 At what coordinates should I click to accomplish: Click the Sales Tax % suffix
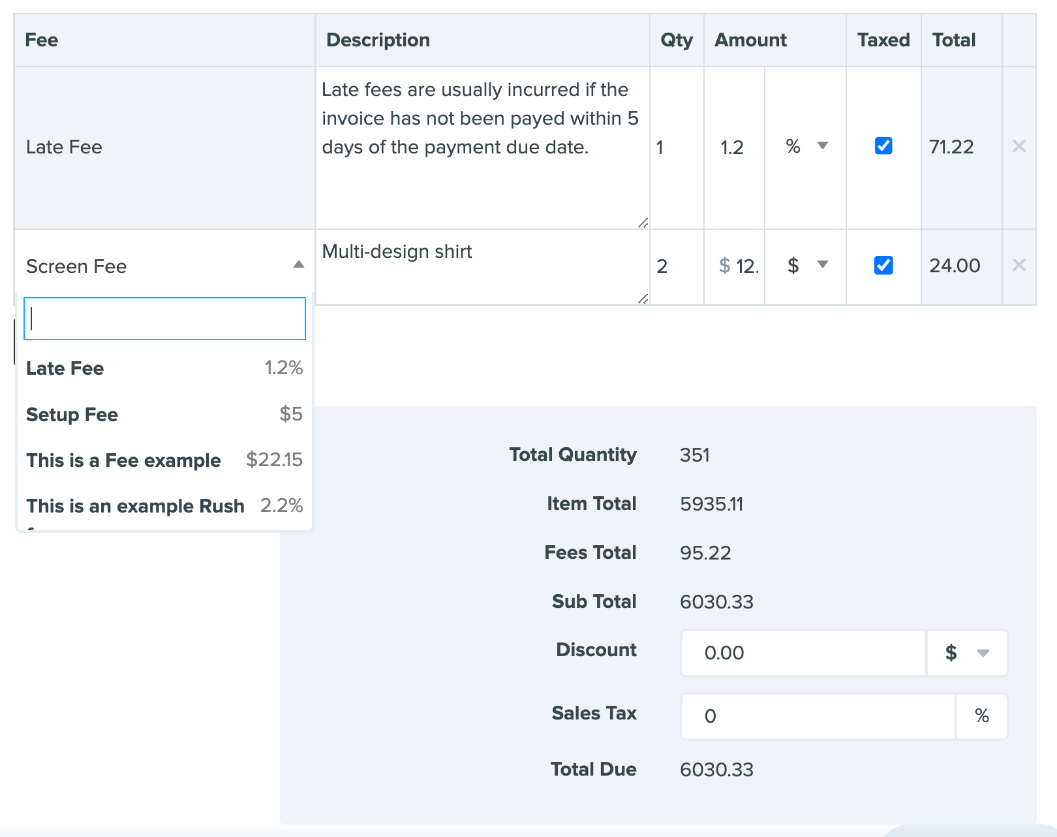[x=982, y=716]
